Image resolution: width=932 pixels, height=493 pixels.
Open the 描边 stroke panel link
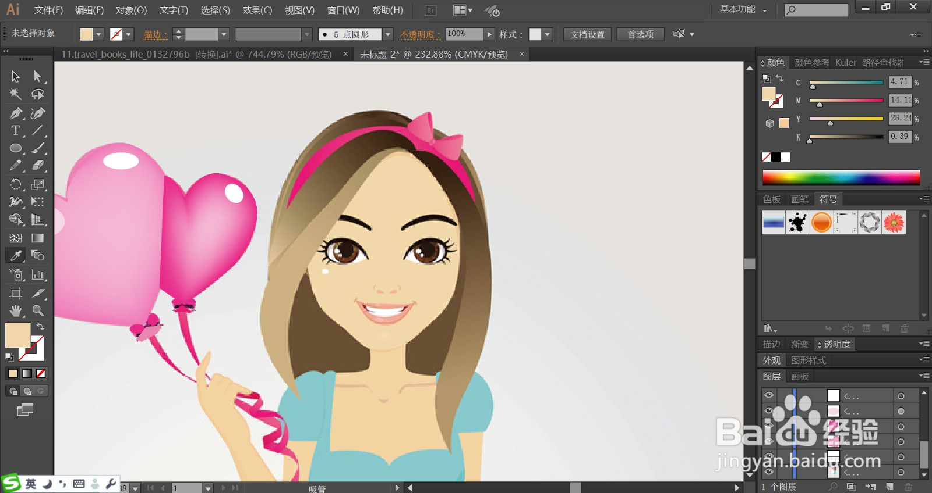pos(156,34)
